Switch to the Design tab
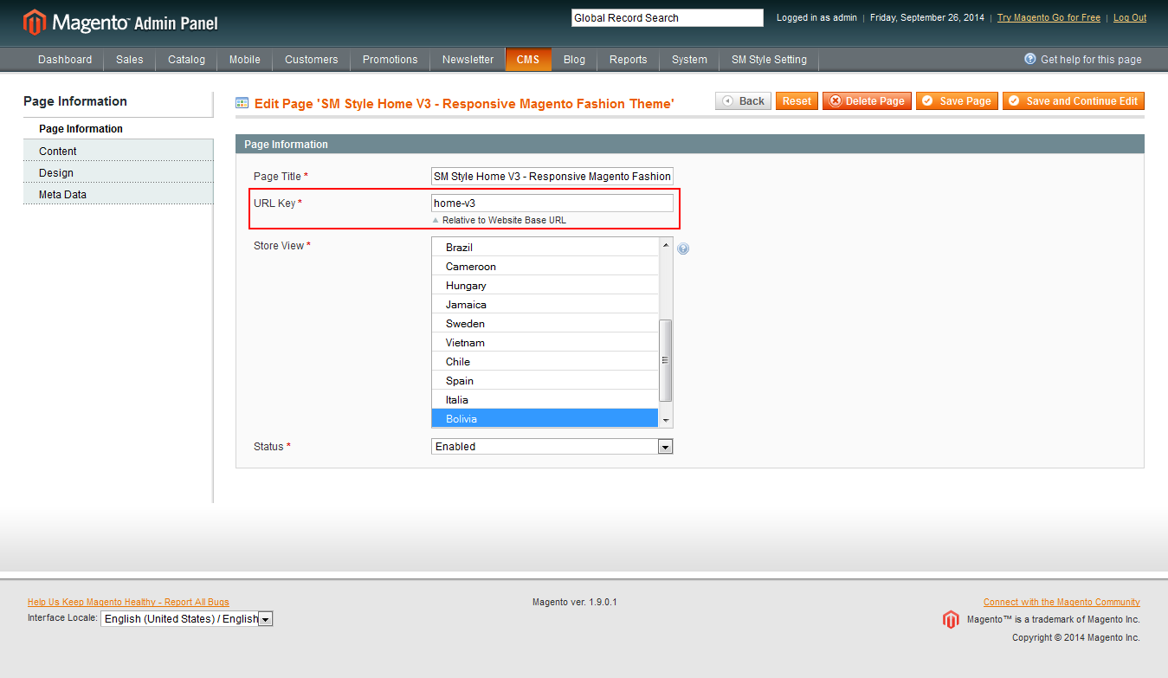This screenshot has height=678, width=1168. [x=118, y=172]
